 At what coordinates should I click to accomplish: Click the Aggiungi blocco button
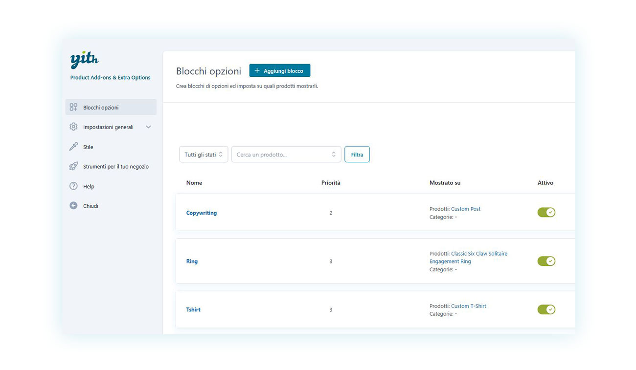click(280, 71)
